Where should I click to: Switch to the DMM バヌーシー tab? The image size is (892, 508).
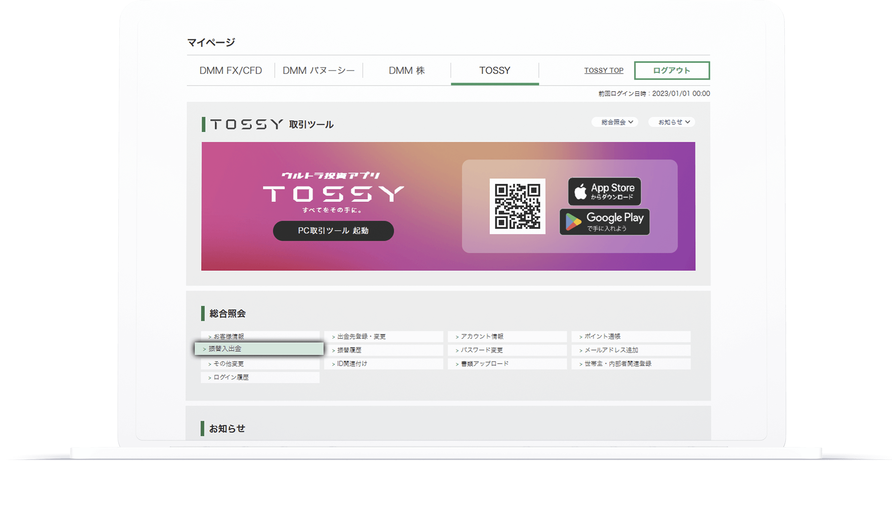(x=318, y=70)
